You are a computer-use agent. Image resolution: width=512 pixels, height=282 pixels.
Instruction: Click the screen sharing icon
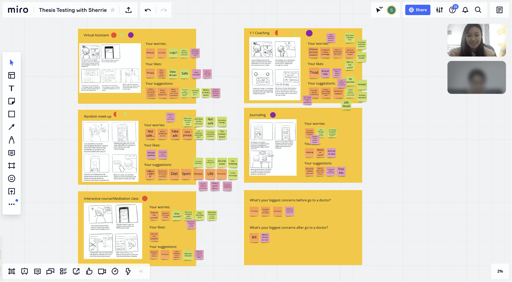[76, 271]
